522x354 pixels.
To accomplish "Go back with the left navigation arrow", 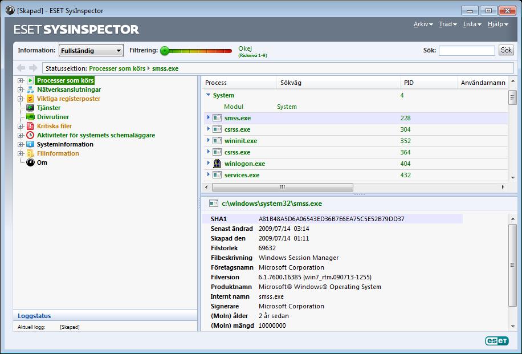I will (x=21, y=68).
